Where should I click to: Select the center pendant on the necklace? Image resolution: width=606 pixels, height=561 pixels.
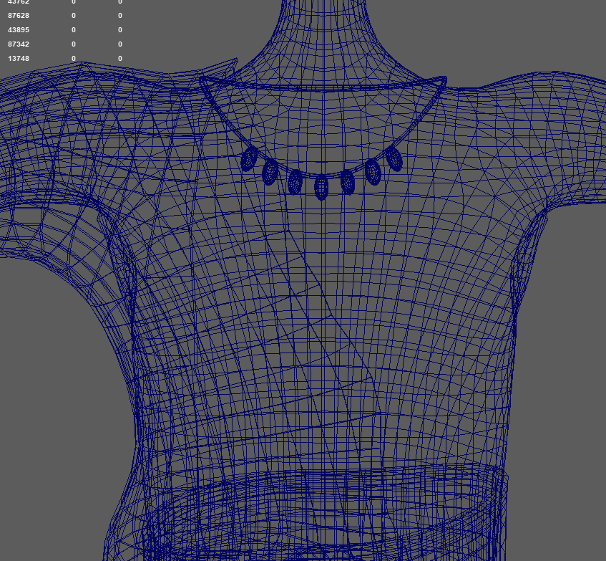click(321, 187)
